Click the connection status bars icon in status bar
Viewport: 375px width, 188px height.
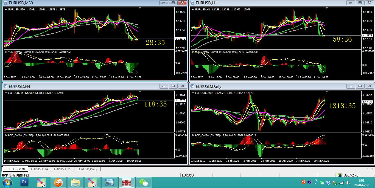pyautogui.click(x=340, y=175)
